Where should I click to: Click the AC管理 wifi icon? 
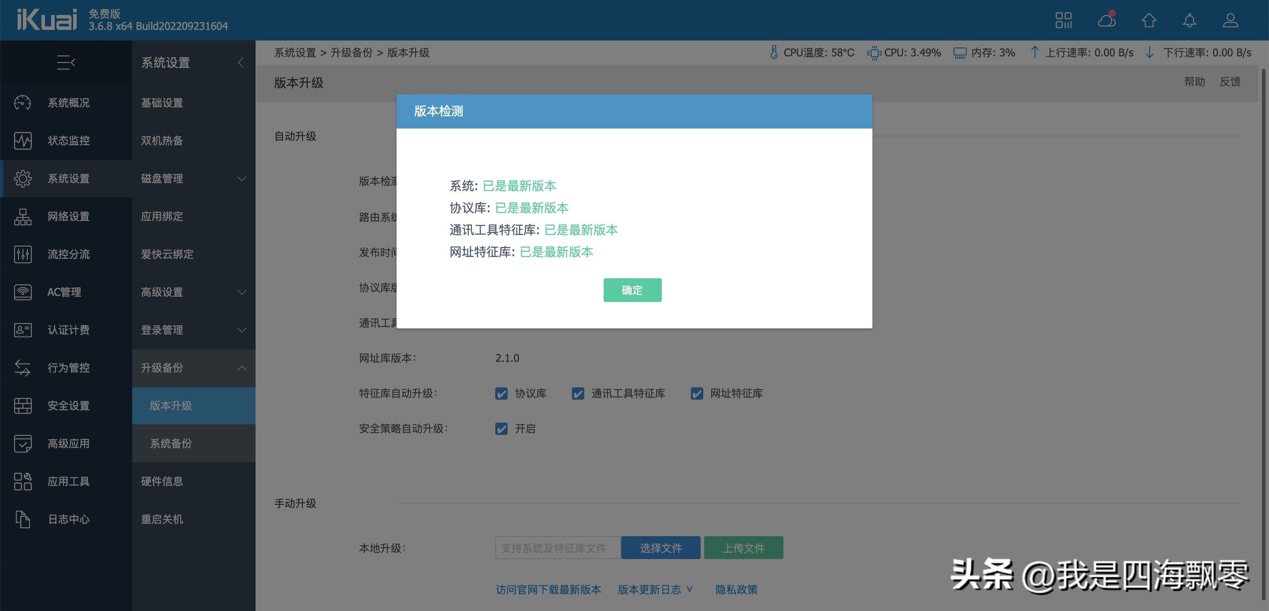22,292
